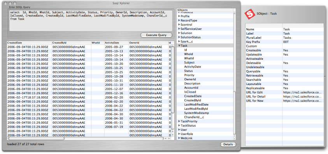Image resolution: width=328 pixels, height=154 pixels.
Task: Select the WhatId field under Task
Action: (x=189, y=58)
